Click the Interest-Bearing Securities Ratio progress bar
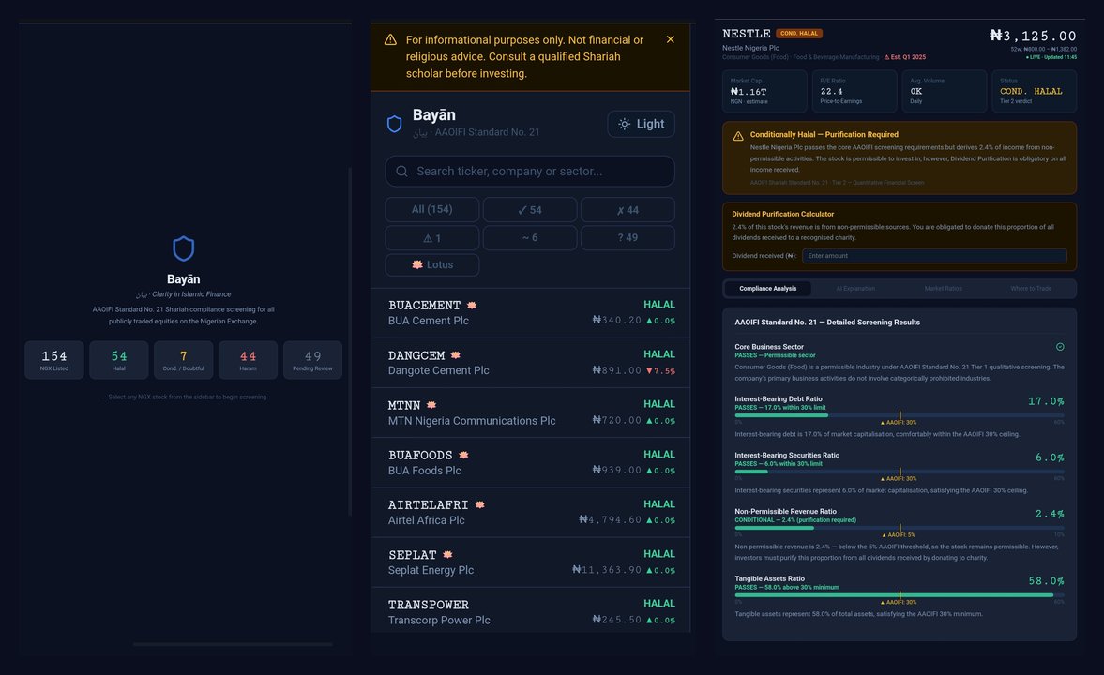The width and height of the screenshot is (1104, 675). pos(900,472)
